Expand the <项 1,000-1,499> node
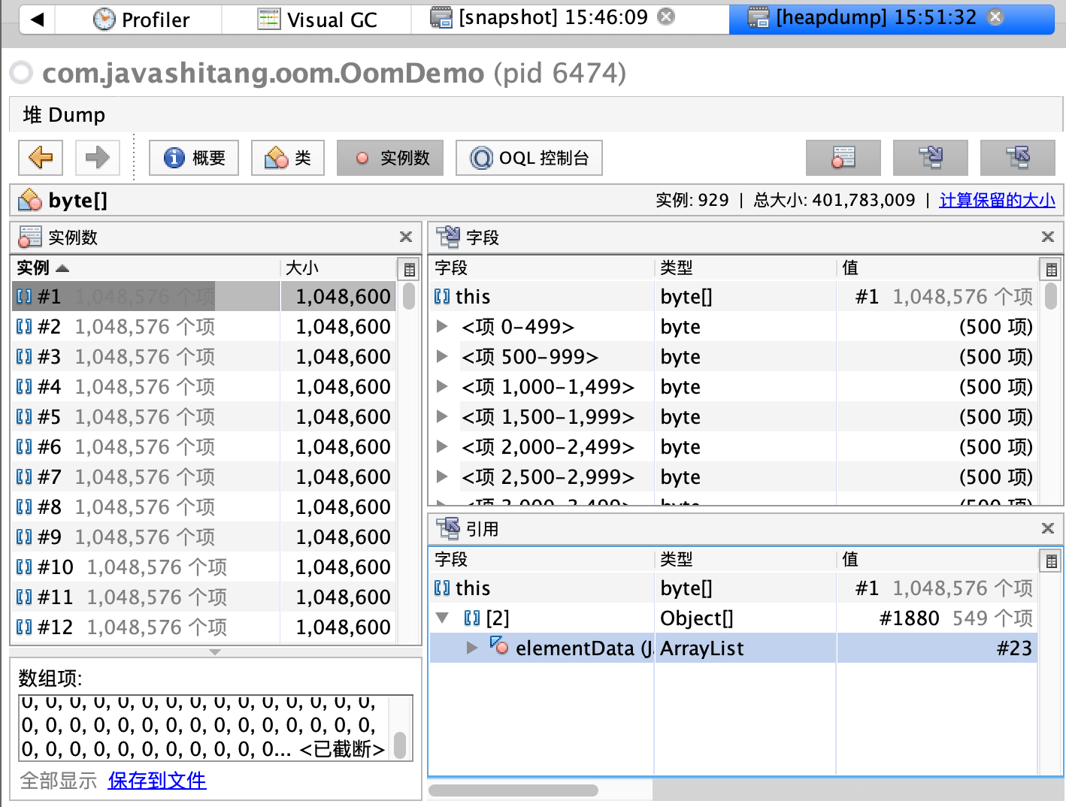Screen dimensions: 1066x807 [442, 386]
